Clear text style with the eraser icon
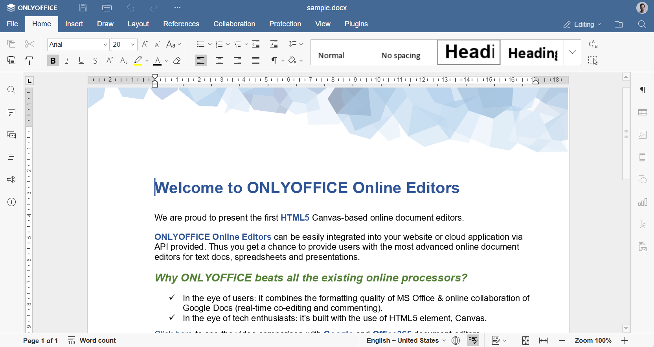Screen dimensions: 654x347 pos(177,60)
